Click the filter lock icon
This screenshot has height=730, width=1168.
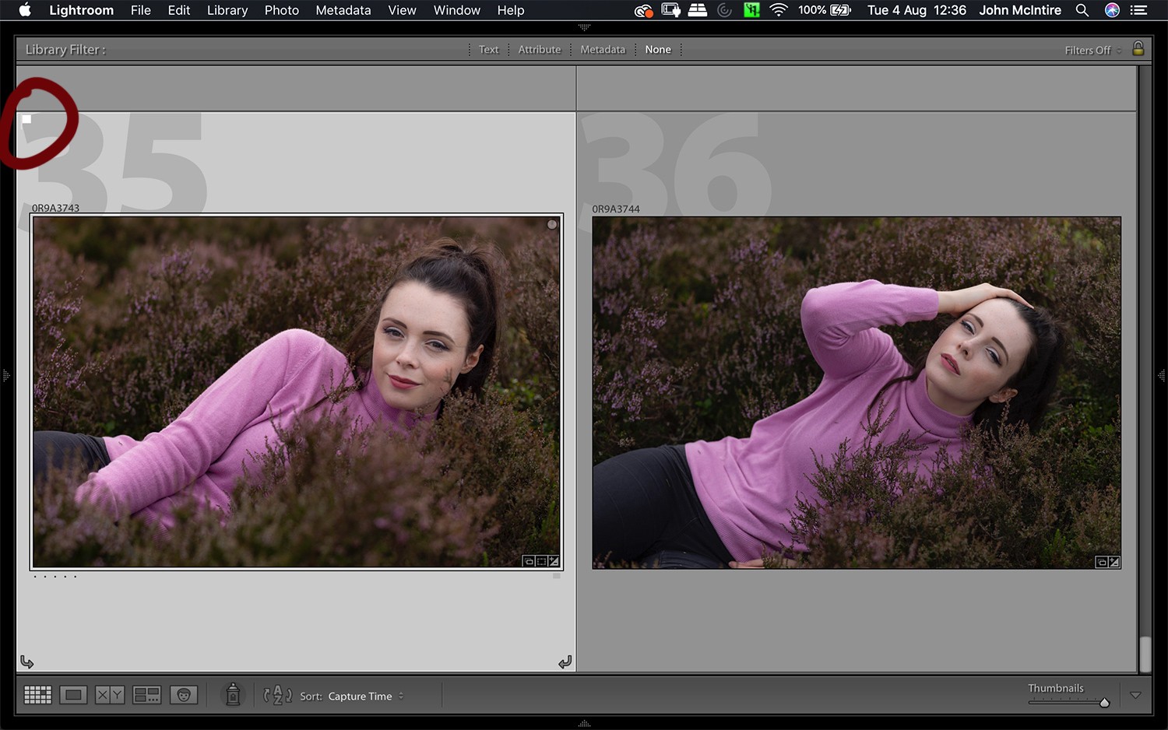point(1138,49)
